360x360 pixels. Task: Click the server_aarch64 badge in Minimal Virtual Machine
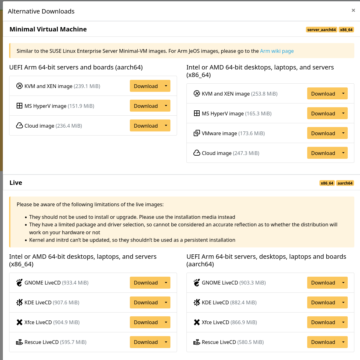322,30
